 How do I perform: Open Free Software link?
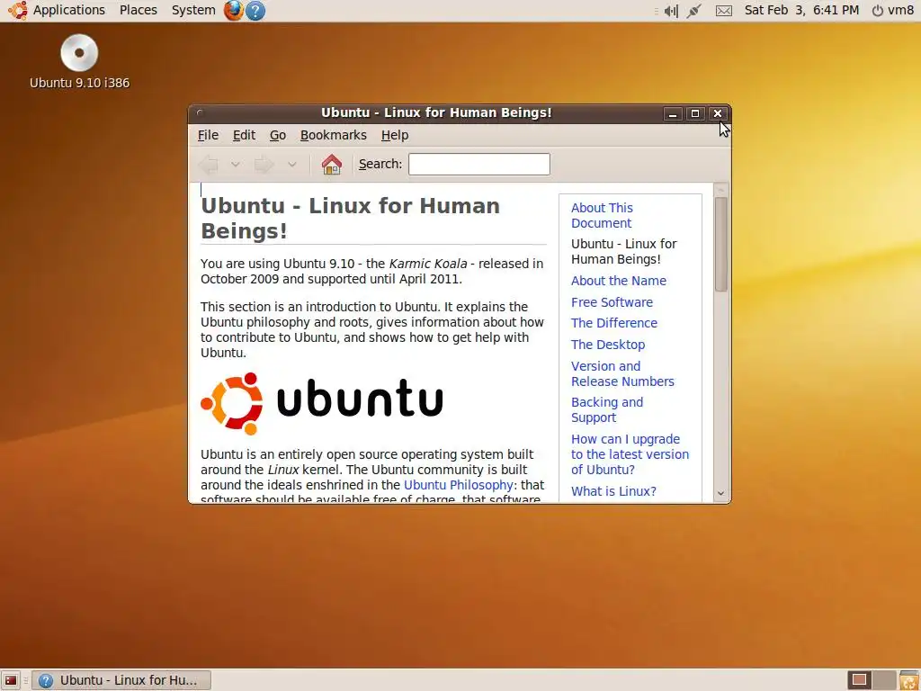pos(612,302)
